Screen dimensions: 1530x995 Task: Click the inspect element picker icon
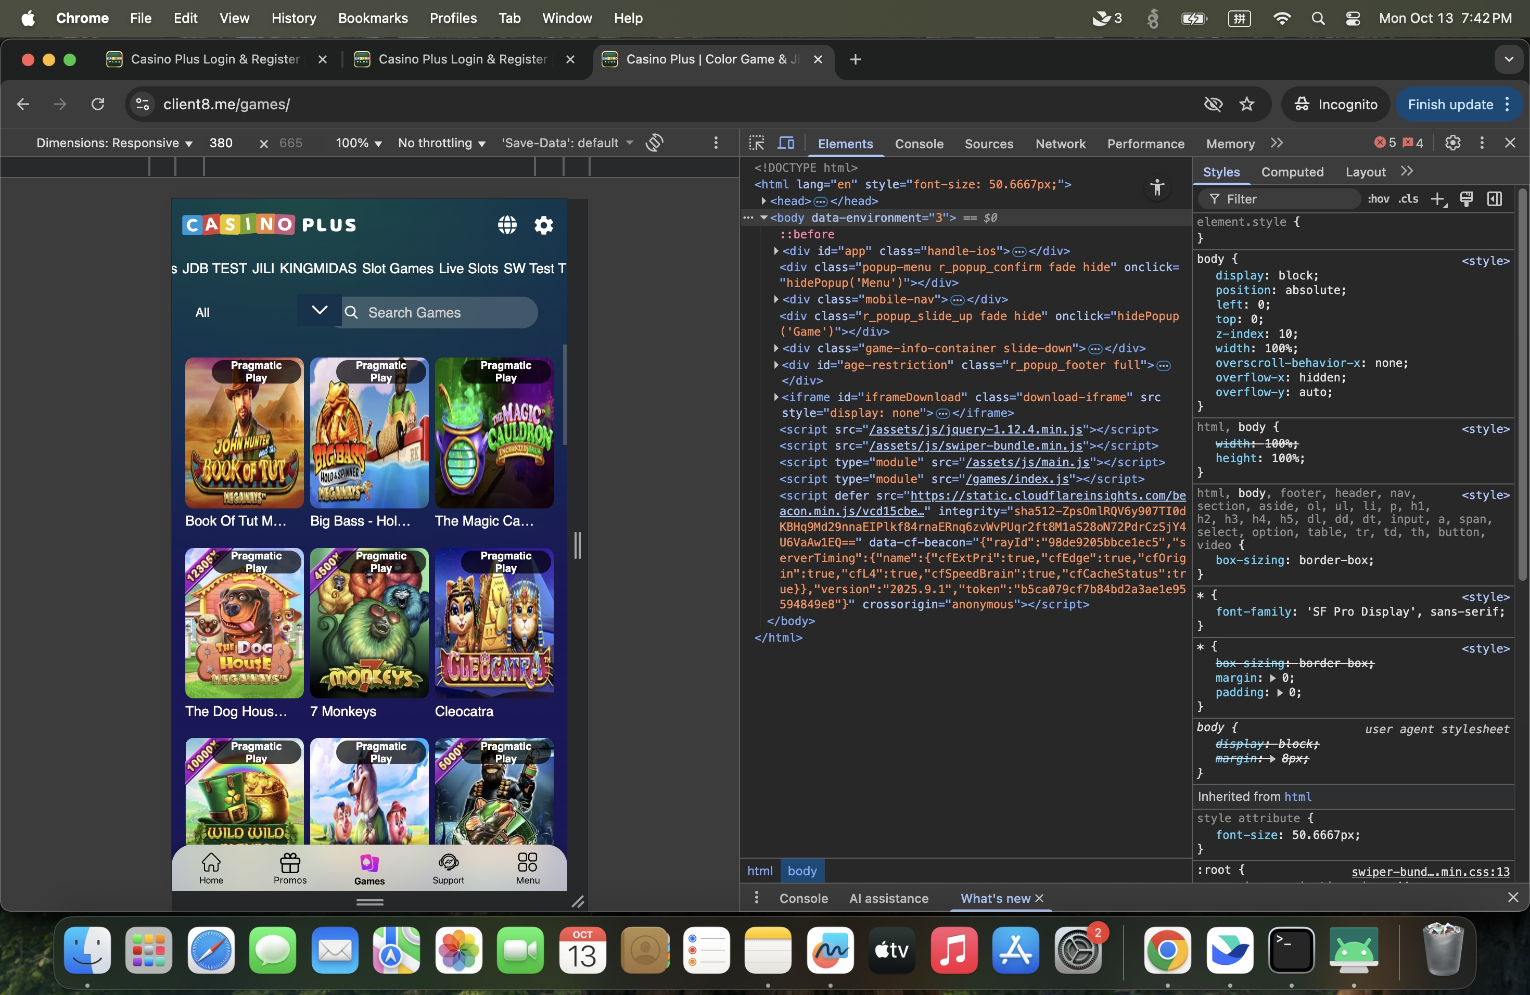click(x=757, y=143)
